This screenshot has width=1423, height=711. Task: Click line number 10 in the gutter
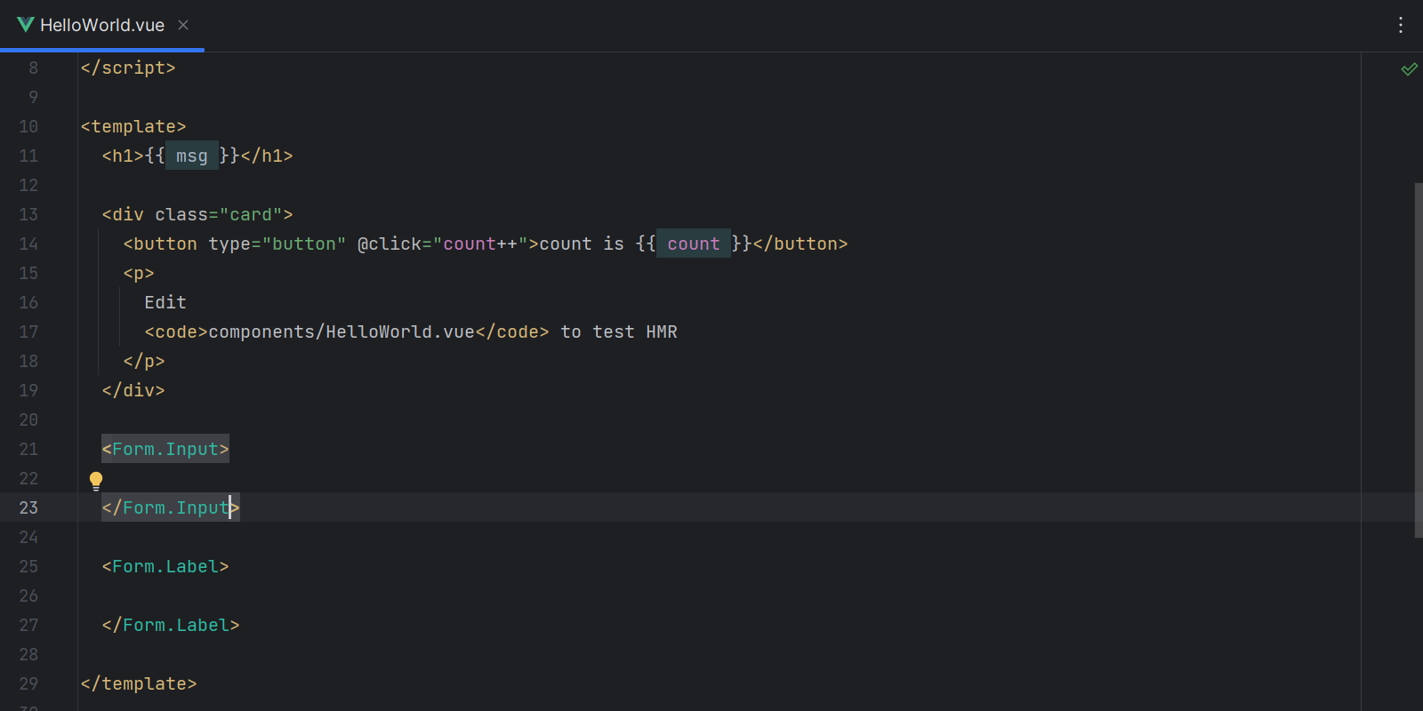point(28,126)
